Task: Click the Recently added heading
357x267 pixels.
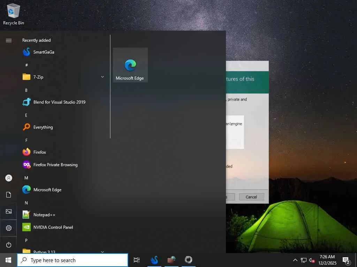Action: tap(36, 40)
